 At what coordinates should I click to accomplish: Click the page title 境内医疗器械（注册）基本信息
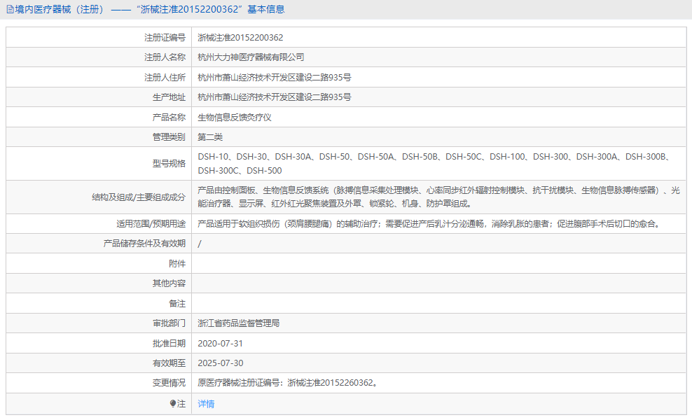(150, 9)
